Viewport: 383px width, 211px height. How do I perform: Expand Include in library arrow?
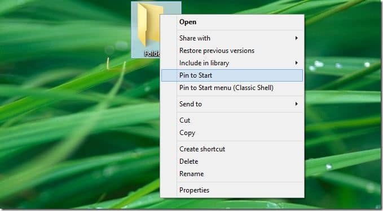(296, 63)
